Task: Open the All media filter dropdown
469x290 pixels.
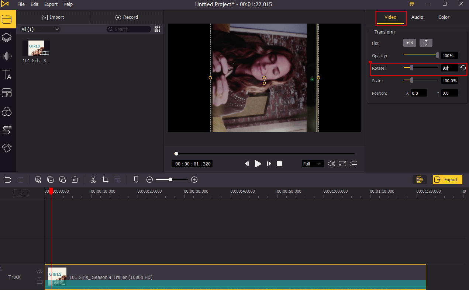Action: pos(39,29)
